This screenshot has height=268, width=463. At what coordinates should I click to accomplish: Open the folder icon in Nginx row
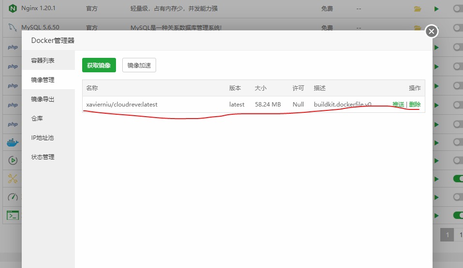418,9
